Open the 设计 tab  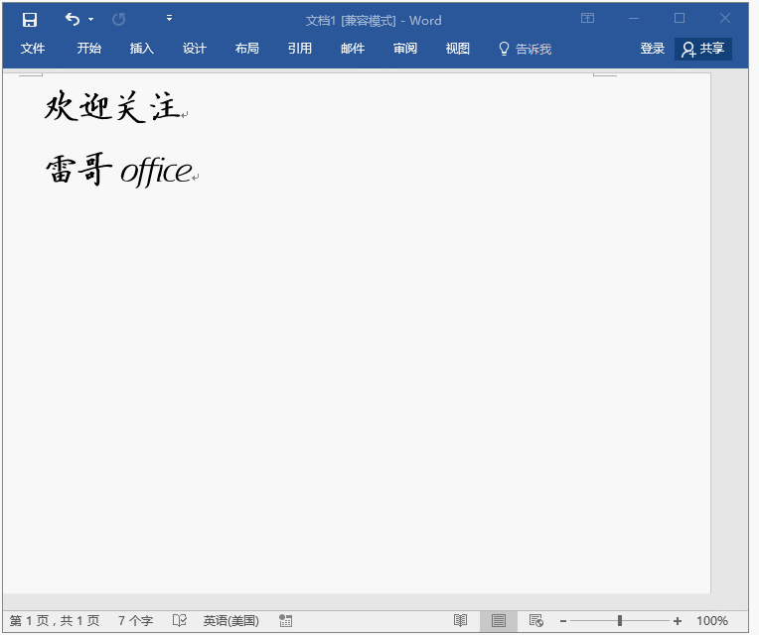(195, 49)
